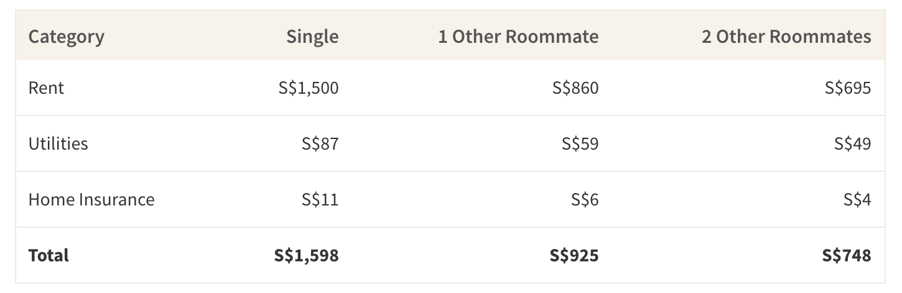Click the Utilities row label

[x=58, y=143]
